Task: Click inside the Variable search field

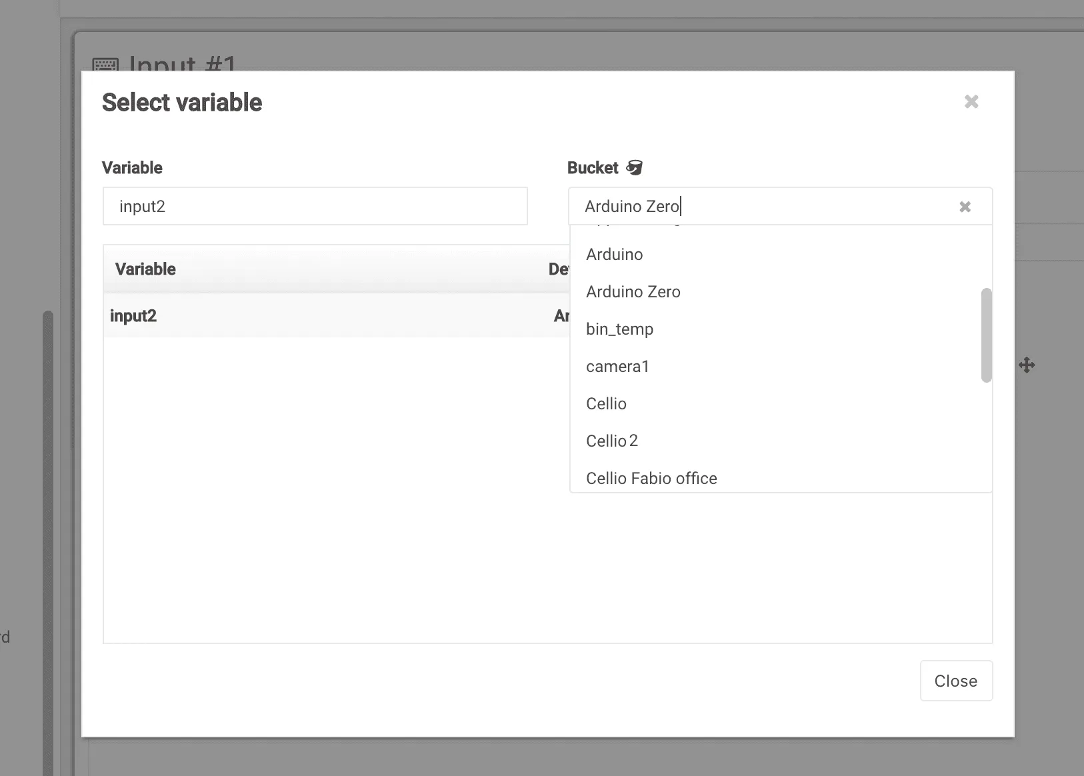Action: [315, 206]
